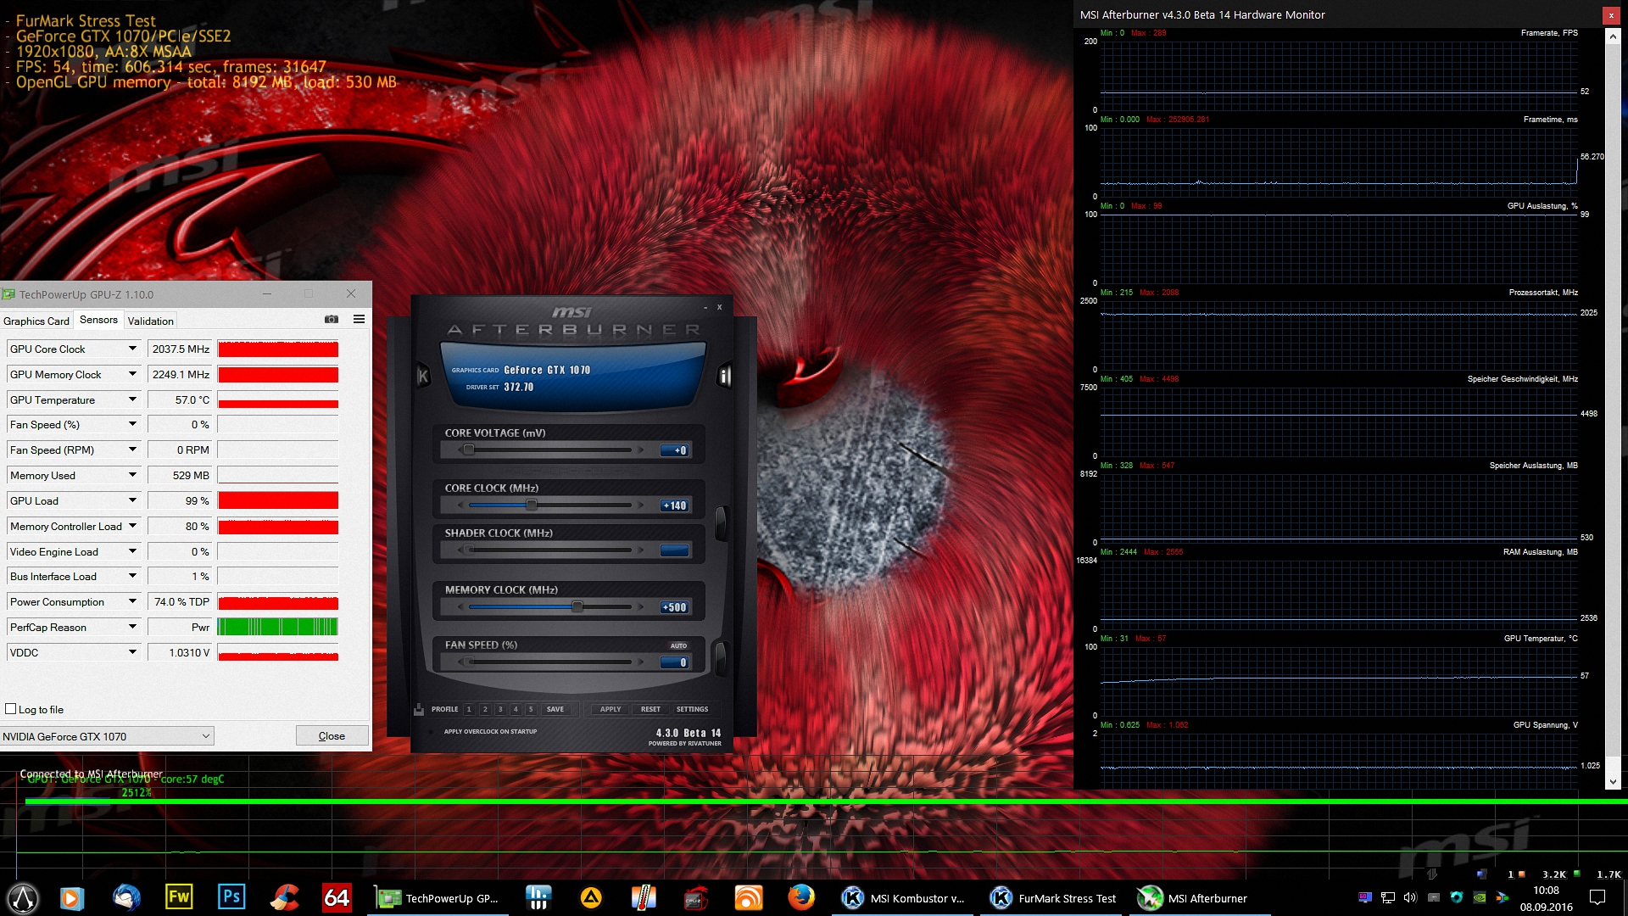This screenshot has height=916, width=1628.
Task: Expand the PerfCap Reason dropdown arrow
Action: click(132, 627)
